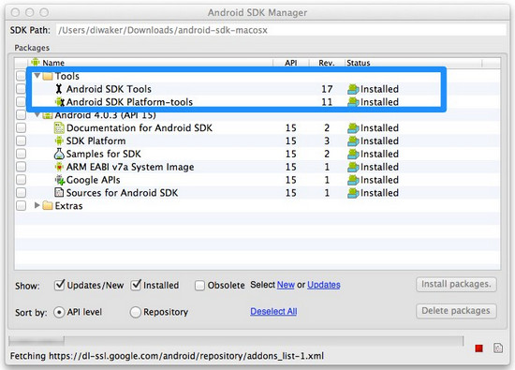Collapse the Tools folder
This screenshot has width=515, height=370.
coord(37,76)
